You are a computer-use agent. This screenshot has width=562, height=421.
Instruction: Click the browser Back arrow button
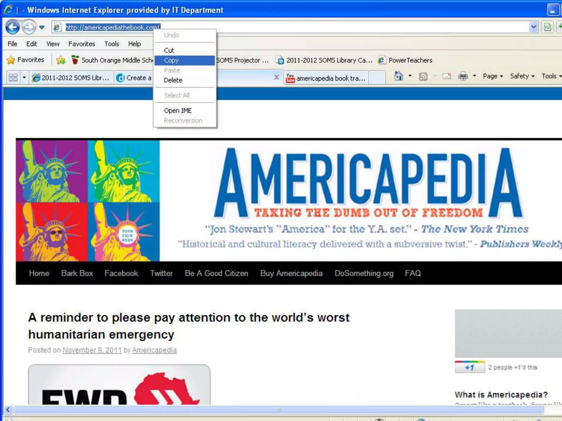coord(12,27)
